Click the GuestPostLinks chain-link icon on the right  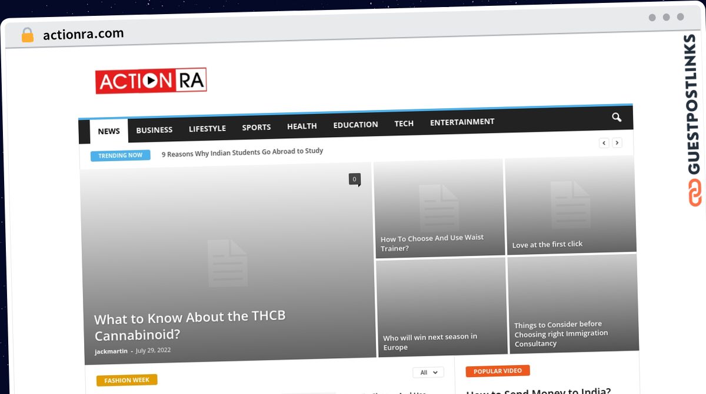(x=696, y=194)
